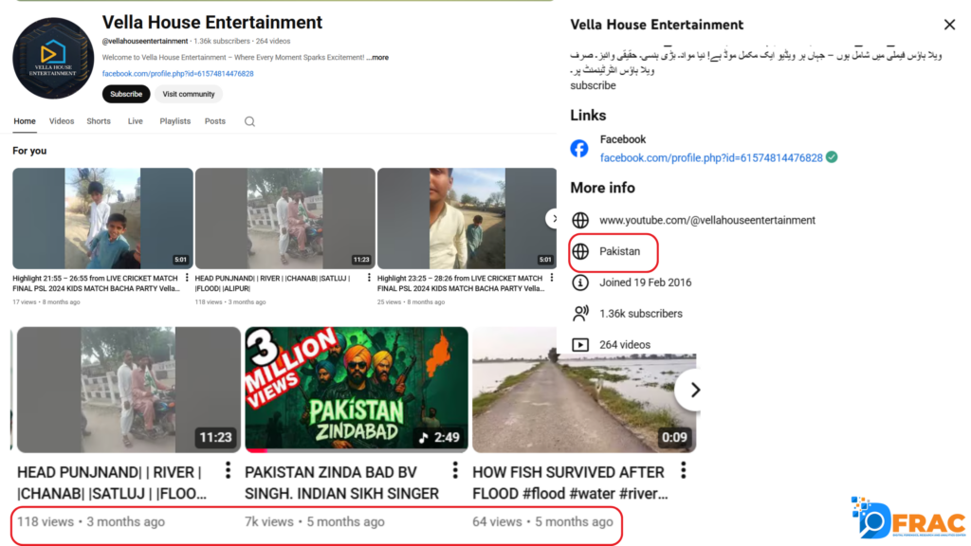Click the options menu on first For you video

(x=187, y=279)
